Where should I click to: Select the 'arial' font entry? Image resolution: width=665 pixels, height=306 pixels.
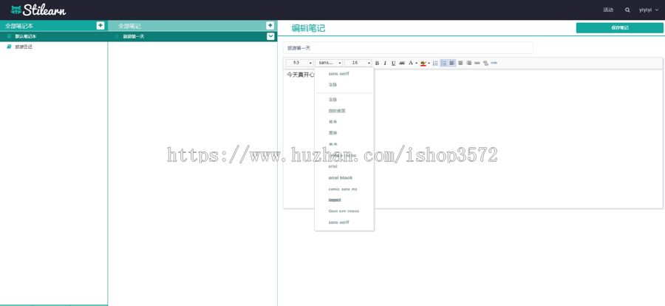click(x=333, y=166)
